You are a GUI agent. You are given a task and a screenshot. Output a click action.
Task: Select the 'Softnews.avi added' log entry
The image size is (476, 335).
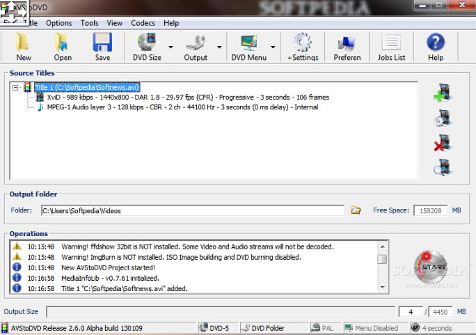tap(125, 288)
